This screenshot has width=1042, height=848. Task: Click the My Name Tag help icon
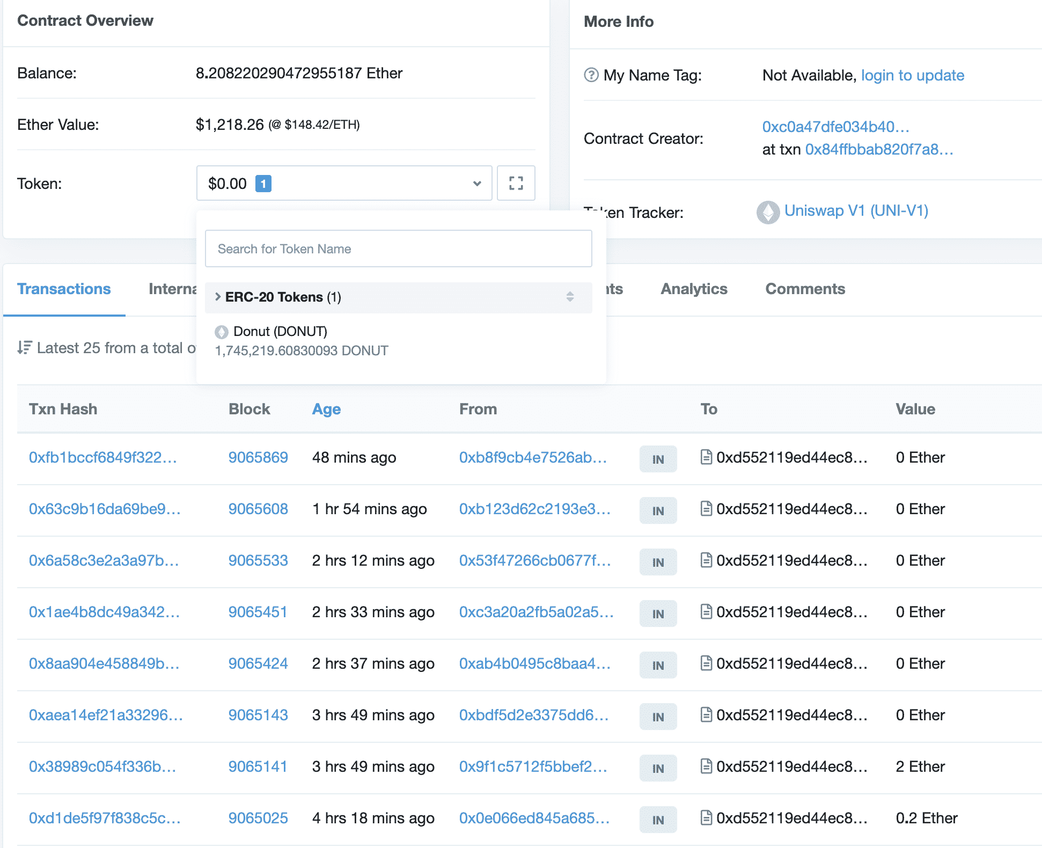pyautogui.click(x=591, y=75)
